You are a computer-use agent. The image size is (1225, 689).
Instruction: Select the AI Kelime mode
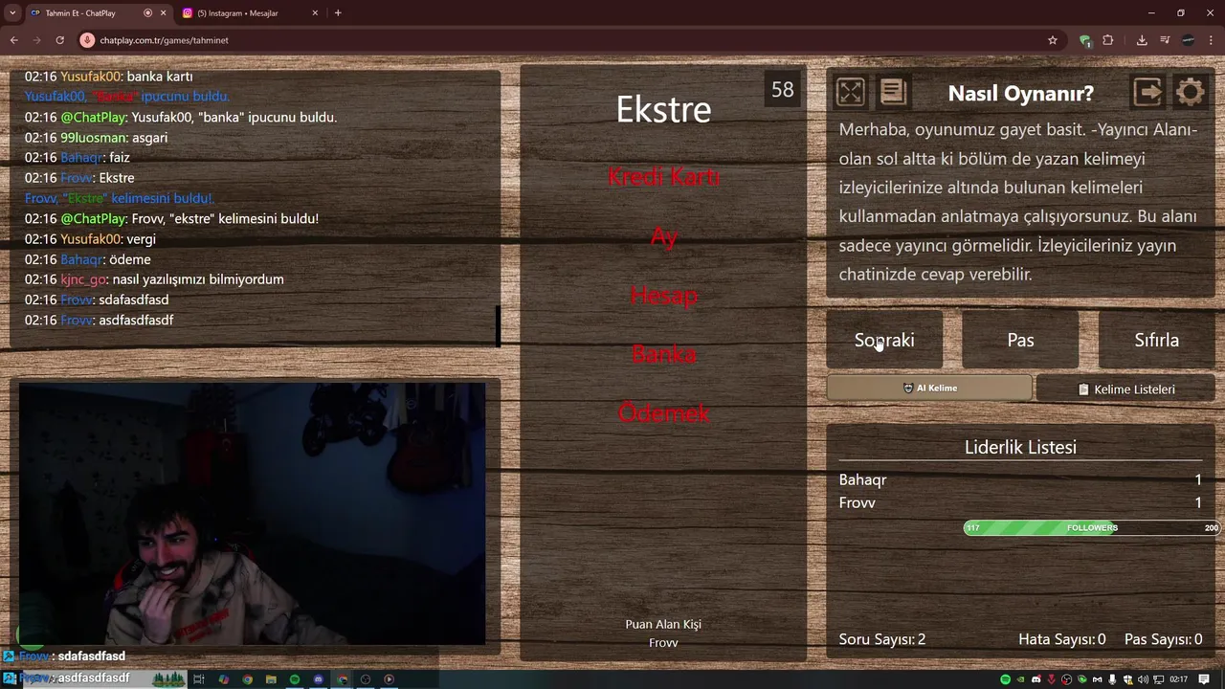pos(929,388)
